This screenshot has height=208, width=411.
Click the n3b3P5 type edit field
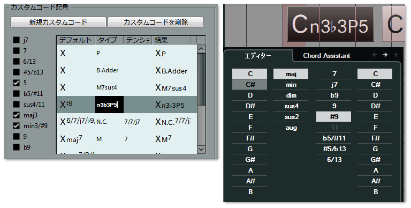coord(109,105)
